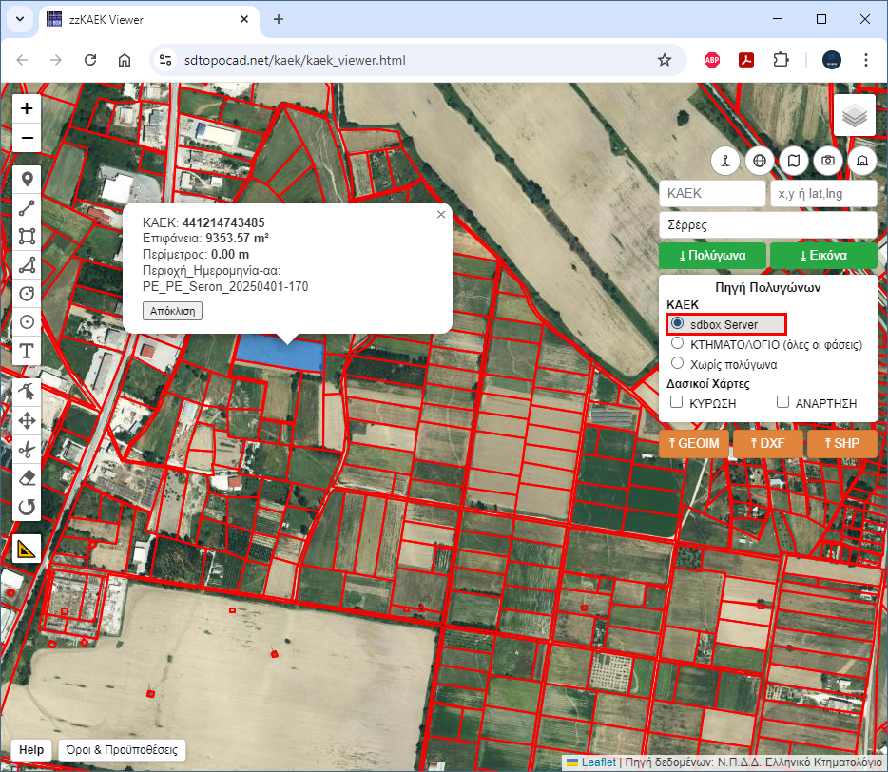Enable the ΚΥΡΩΣΗ forest map checkbox

click(677, 403)
